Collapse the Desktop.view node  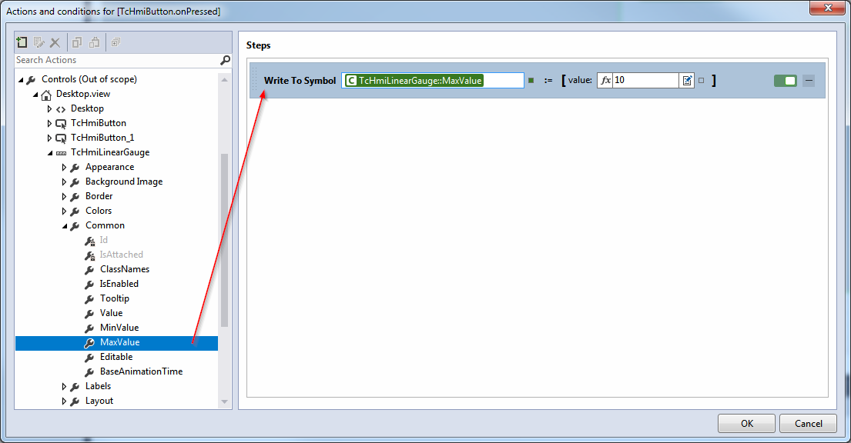[x=35, y=95]
